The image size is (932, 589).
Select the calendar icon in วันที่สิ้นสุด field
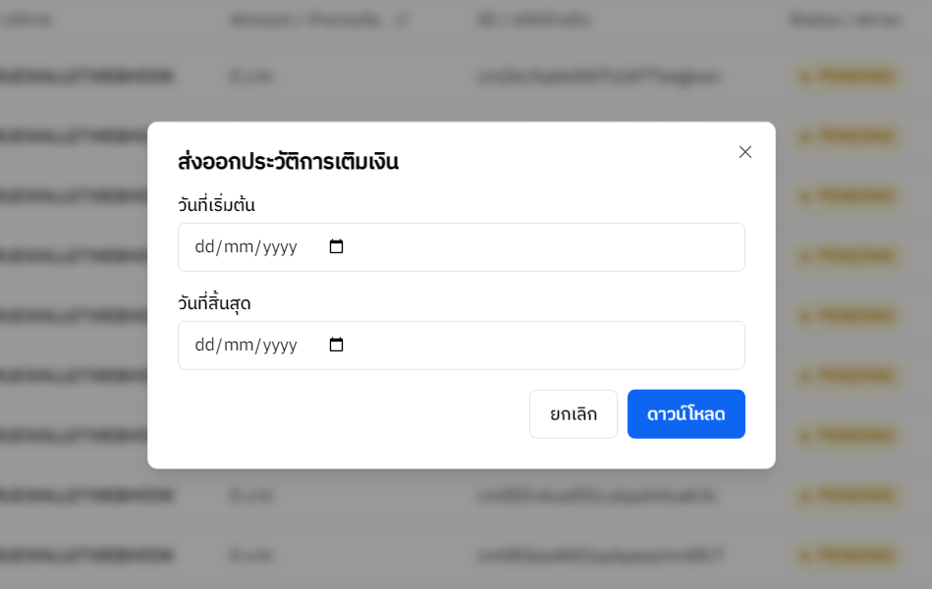pyautogui.click(x=336, y=345)
